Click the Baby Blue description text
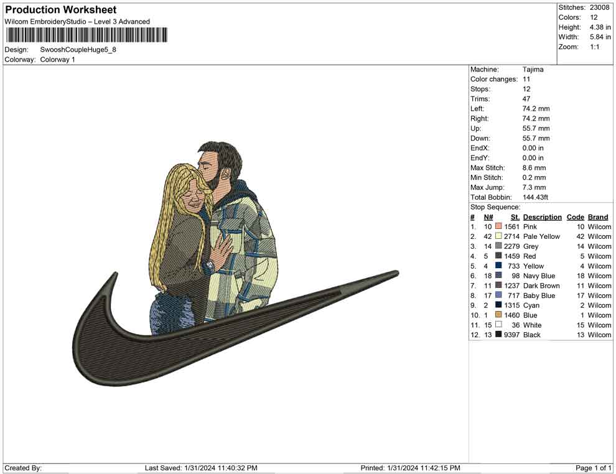 click(x=539, y=295)
